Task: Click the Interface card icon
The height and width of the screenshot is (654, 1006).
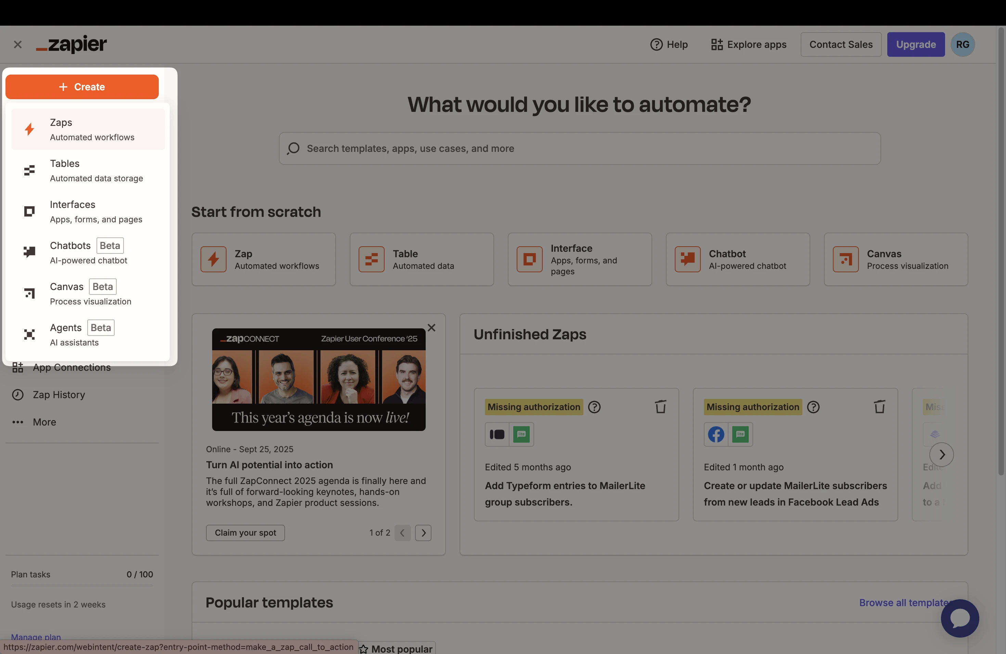Action: (529, 259)
